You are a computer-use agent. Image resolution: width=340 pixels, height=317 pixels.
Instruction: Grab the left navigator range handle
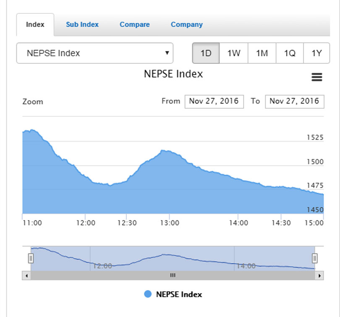coord(31,259)
